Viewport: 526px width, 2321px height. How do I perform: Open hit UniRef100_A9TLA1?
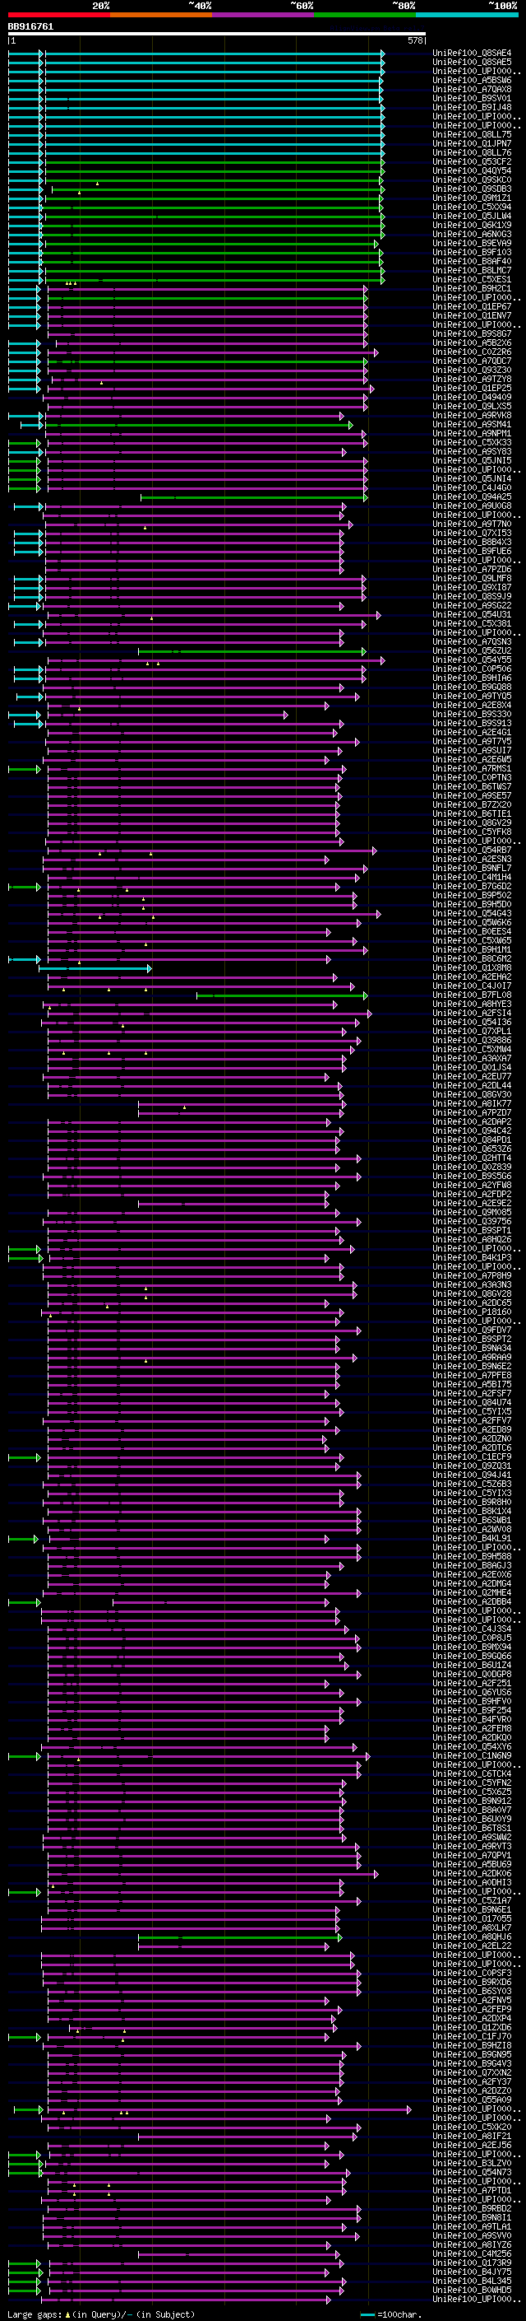tap(472, 2226)
